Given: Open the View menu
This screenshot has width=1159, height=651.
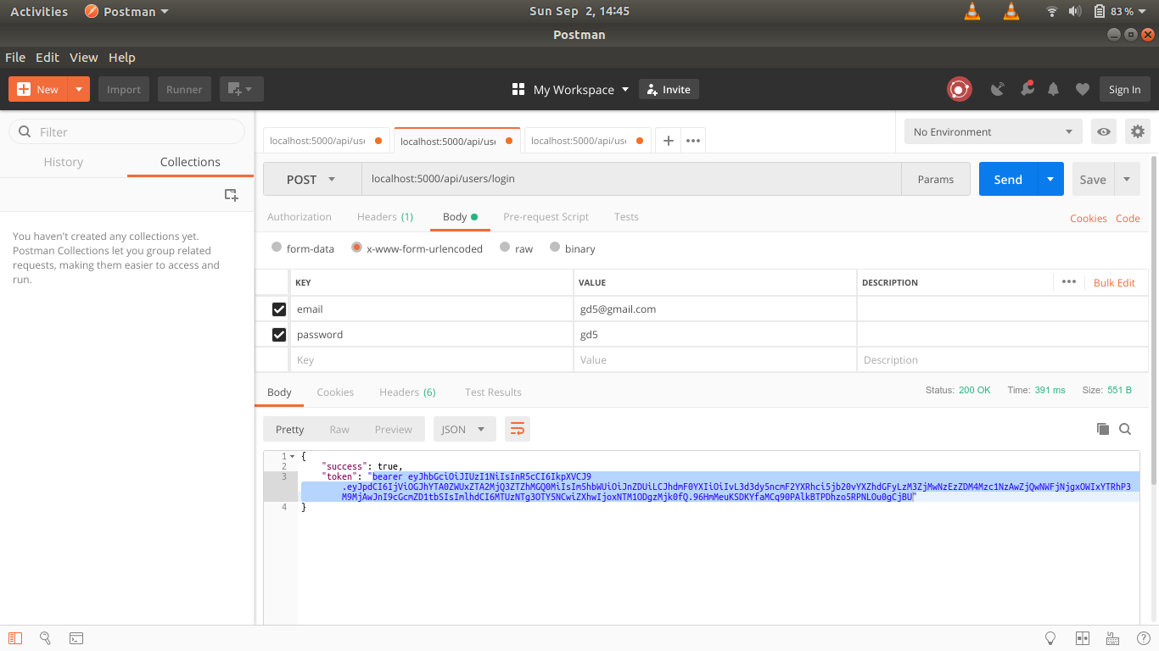Looking at the screenshot, I should coord(84,57).
